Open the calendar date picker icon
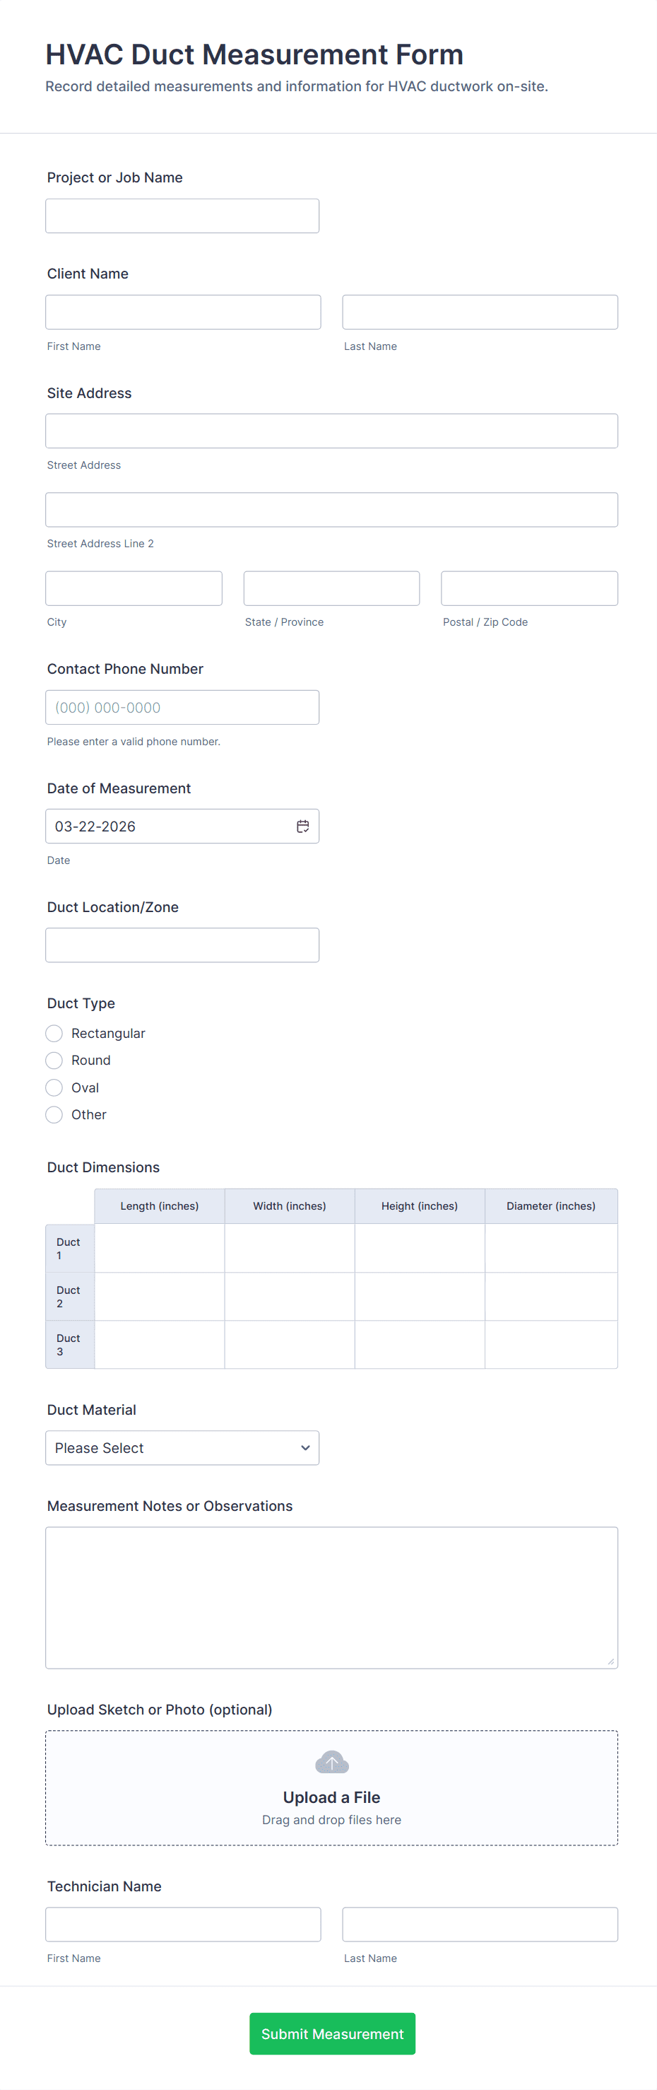This screenshot has width=657, height=2090. 302,826
